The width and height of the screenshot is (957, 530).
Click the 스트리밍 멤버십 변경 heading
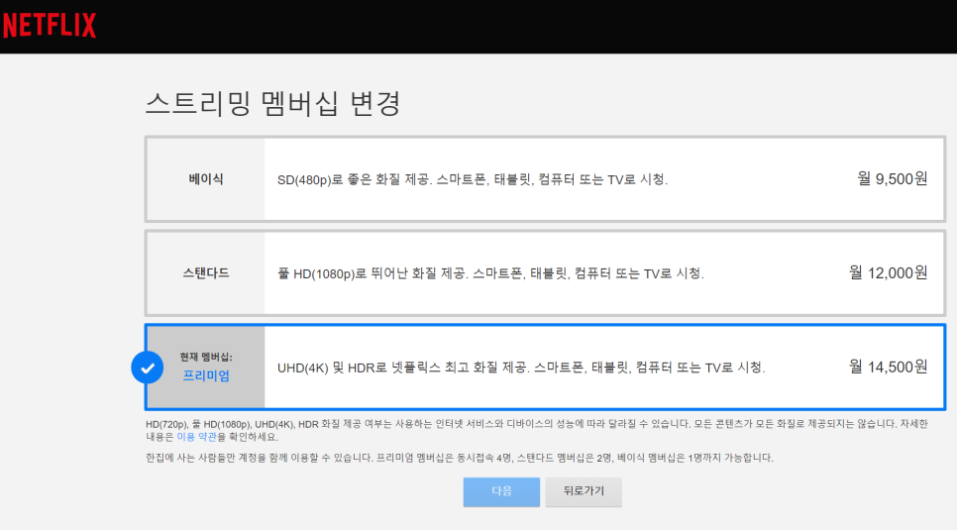coord(272,103)
